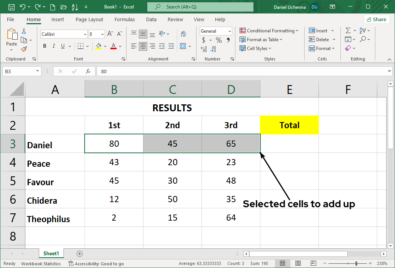395x268 pixels.
Task: Switch to the Formulas ribbon tab
Action: click(125, 19)
